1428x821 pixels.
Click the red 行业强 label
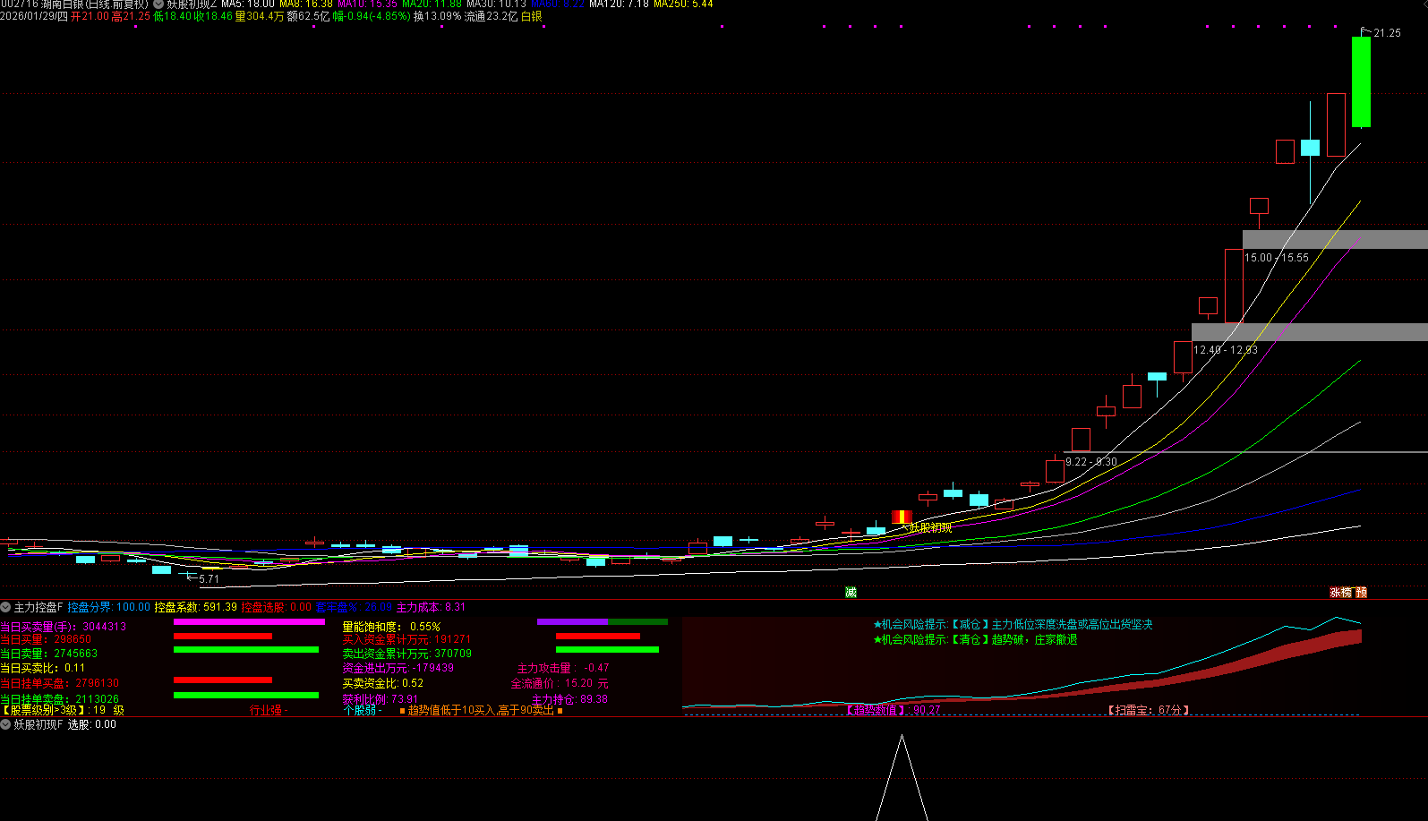coord(268,710)
